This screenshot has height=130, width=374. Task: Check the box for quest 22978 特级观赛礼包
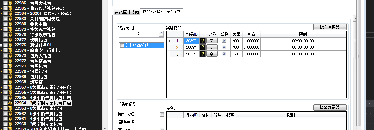tap(5, 35)
